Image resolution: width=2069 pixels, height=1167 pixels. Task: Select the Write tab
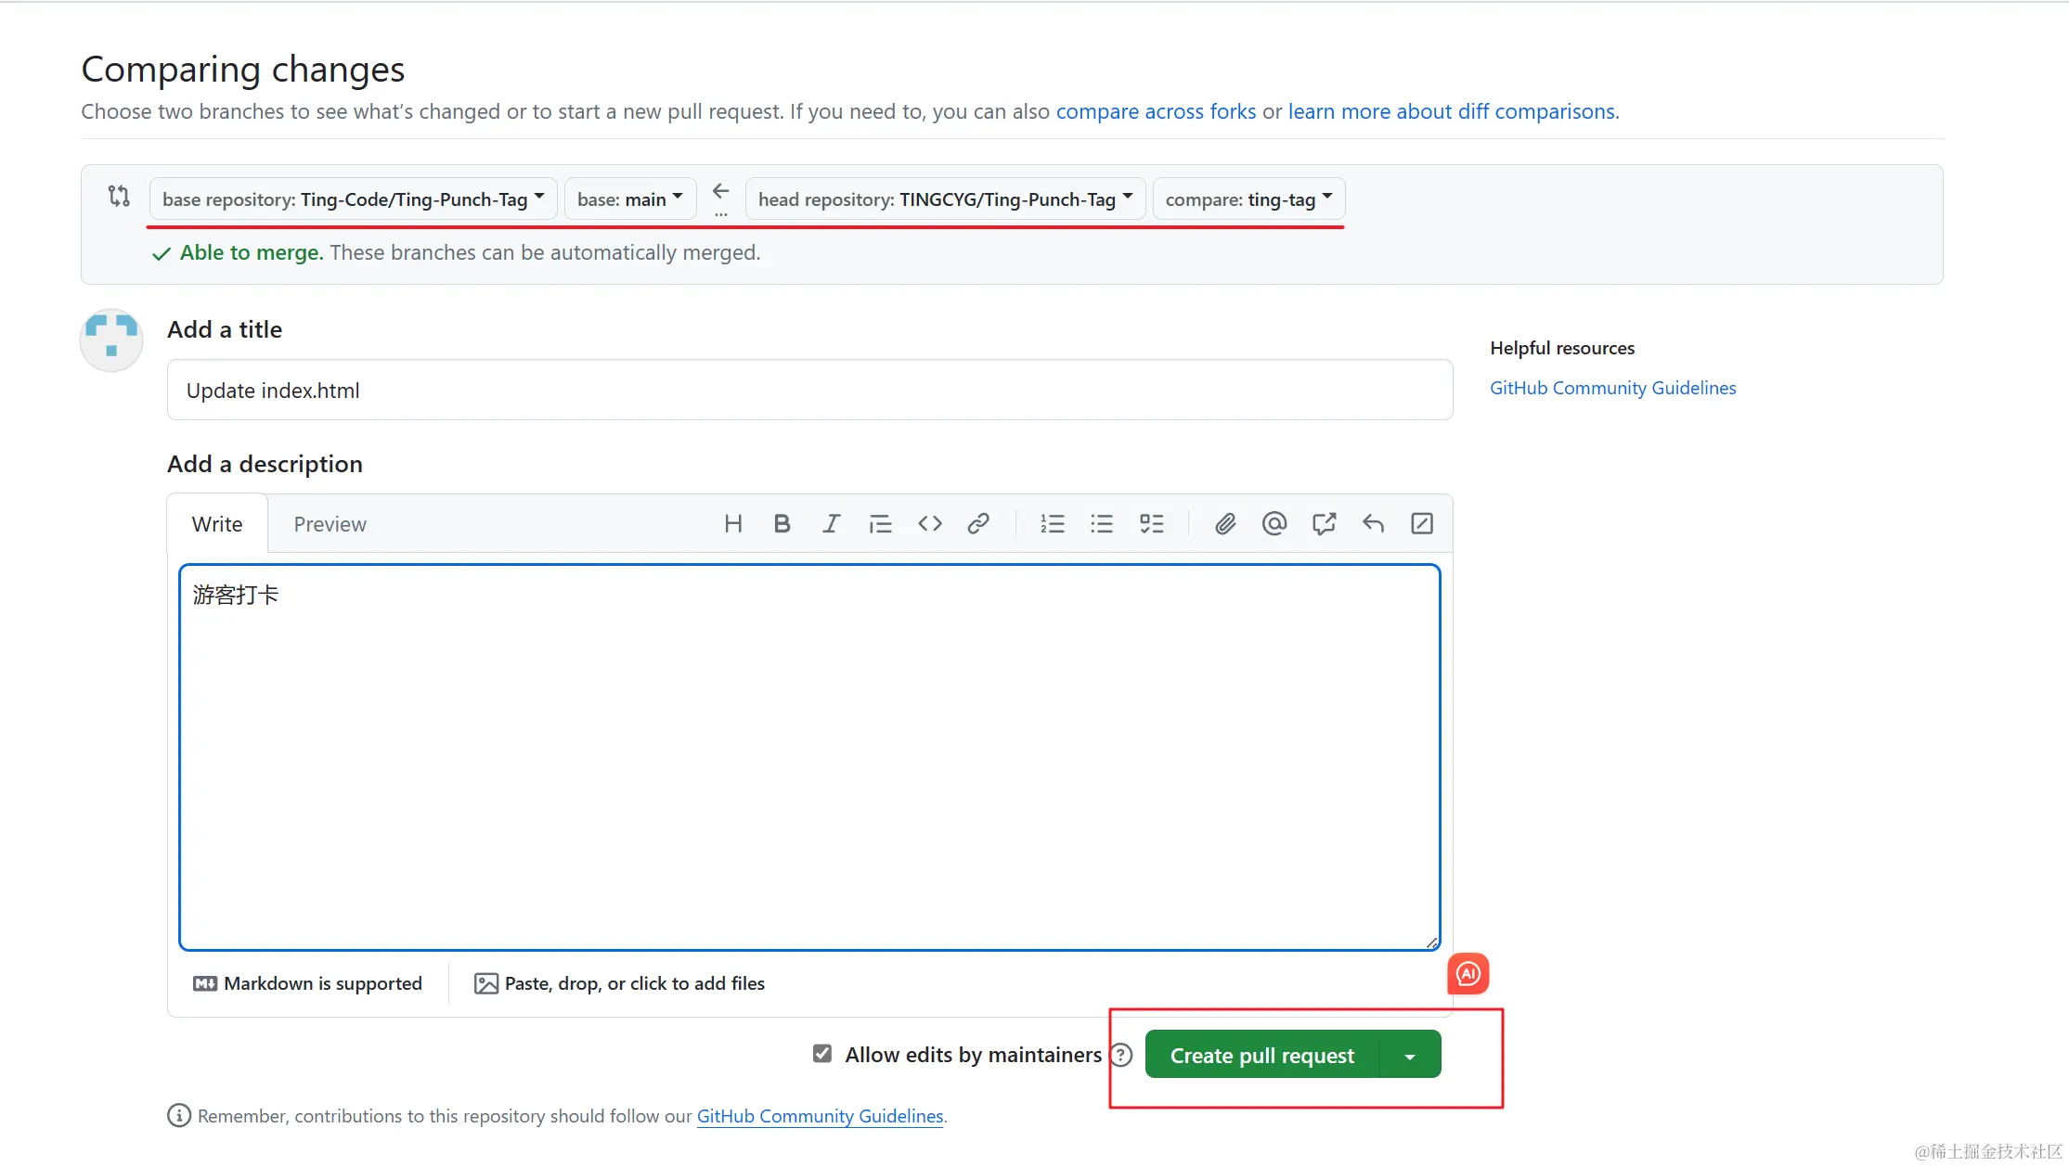tap(217, 524)
